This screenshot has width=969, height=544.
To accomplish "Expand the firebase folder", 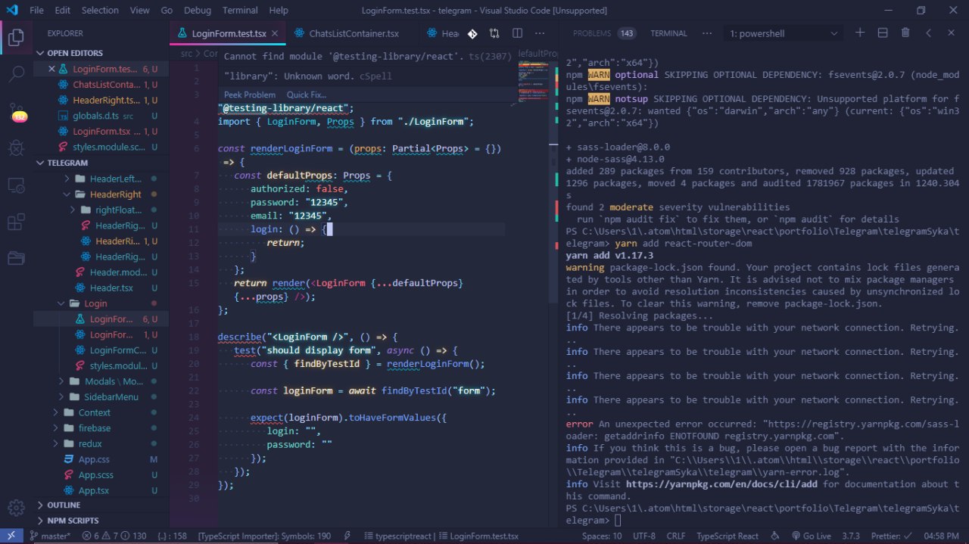I will point(101,428).
